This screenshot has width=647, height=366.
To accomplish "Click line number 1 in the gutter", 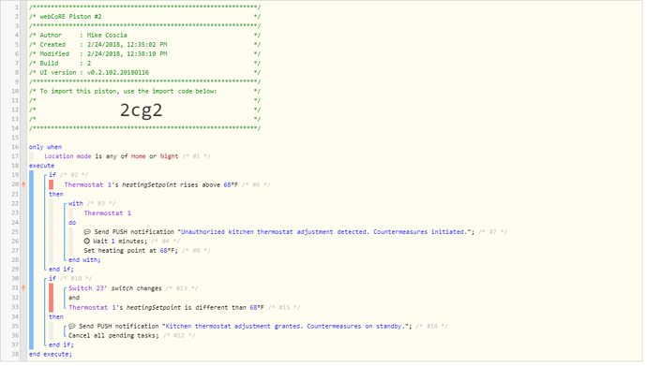I will [17, 7].
